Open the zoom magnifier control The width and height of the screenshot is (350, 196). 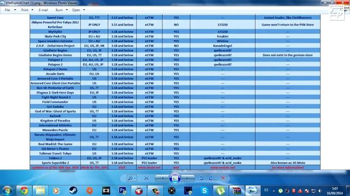click(131, 178)
